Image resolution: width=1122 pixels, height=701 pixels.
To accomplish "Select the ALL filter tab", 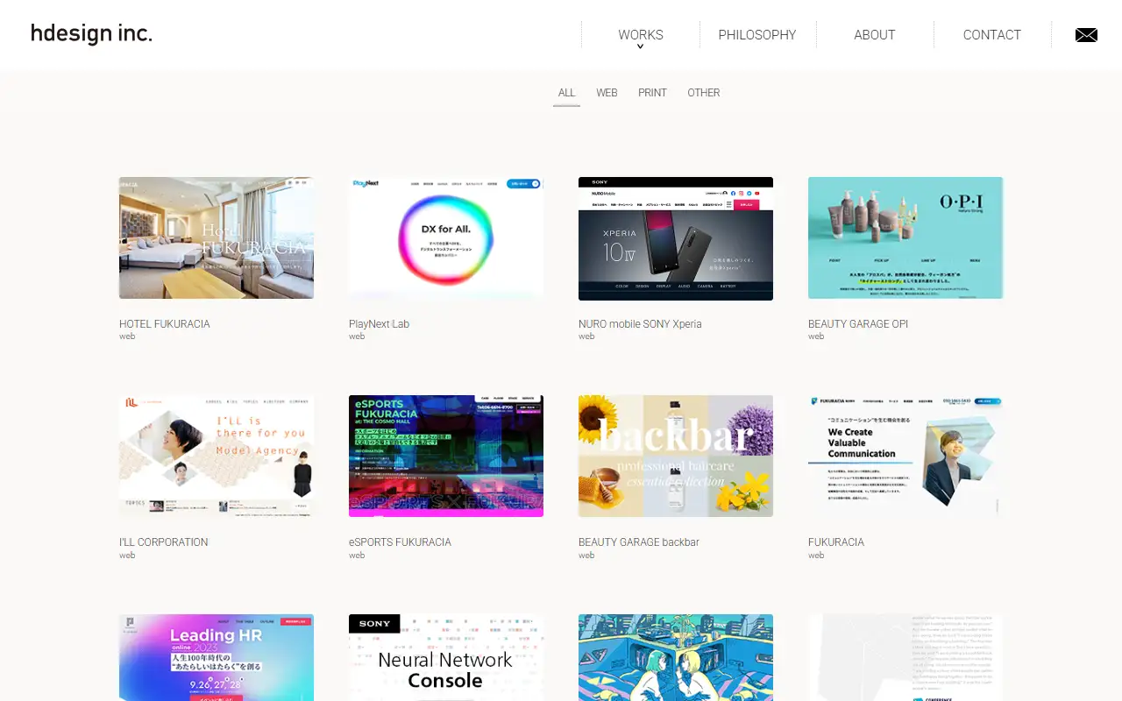I will [566, 93].
